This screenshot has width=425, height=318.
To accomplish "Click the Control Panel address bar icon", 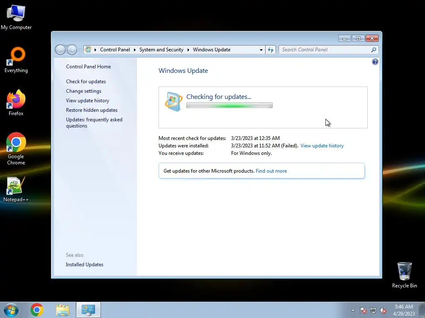I will click(88, 50).
